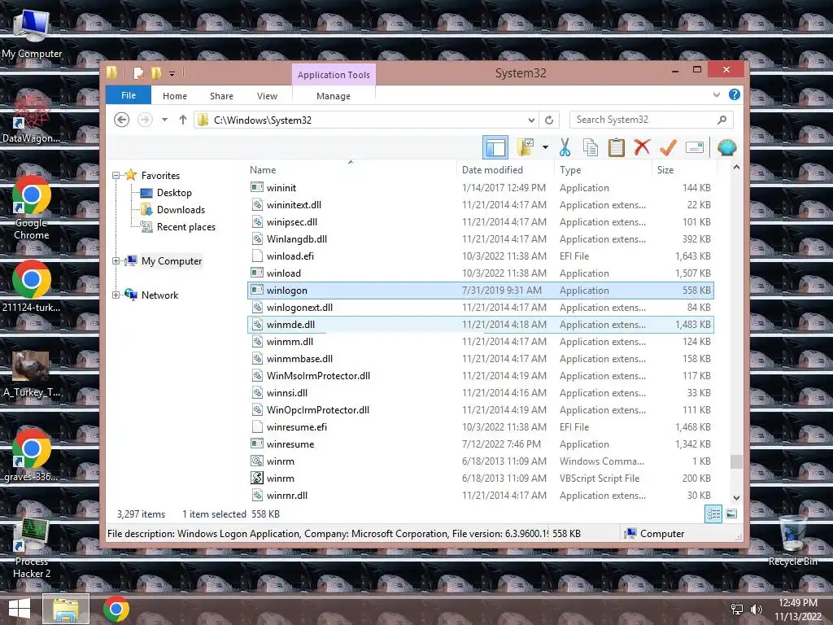Click the taskbar volume speaker icon
833x625 pixels.
[756, 610]
